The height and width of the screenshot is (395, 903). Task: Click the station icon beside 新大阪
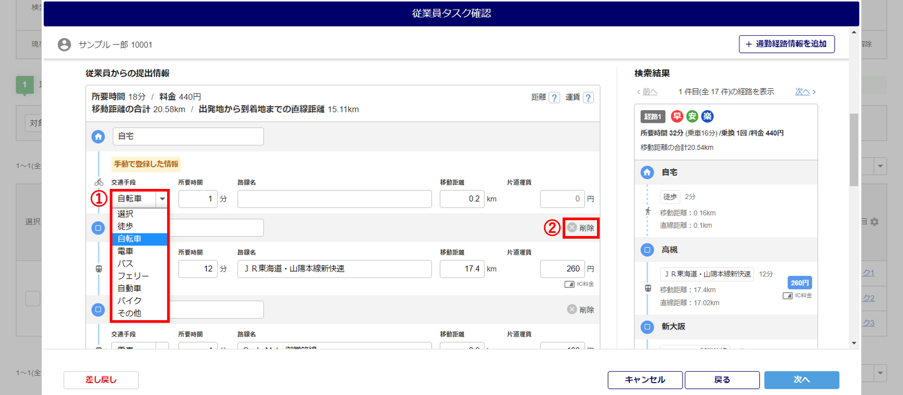click(647, 327)
